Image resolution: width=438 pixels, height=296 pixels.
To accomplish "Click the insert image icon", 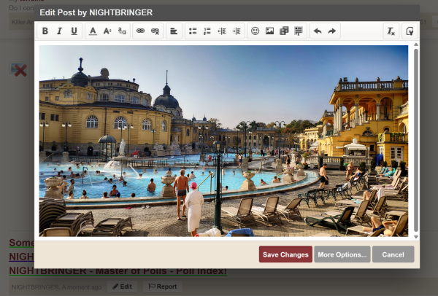I will pyautogui.click(x=269, y=31).
